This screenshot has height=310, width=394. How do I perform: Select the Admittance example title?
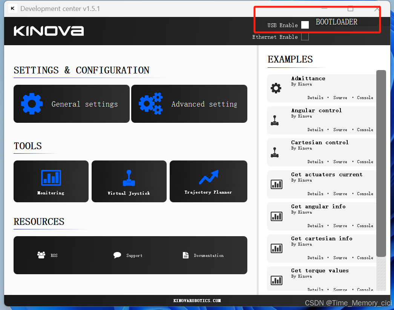[x=308, y=78]
